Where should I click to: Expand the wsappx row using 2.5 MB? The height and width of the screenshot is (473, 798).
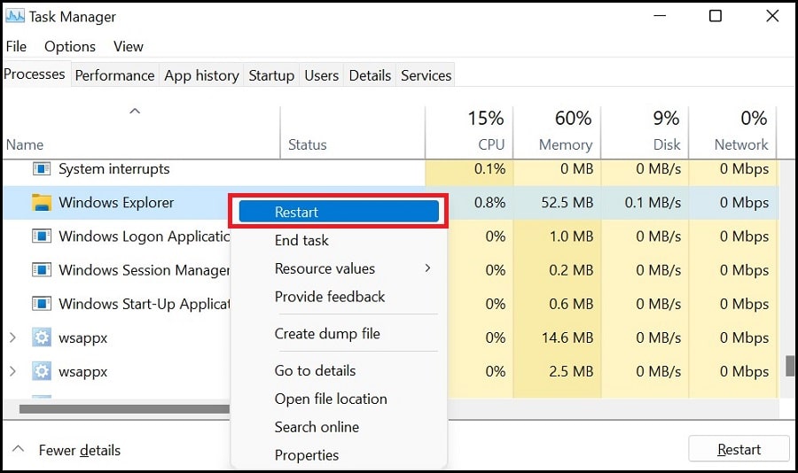12,371
